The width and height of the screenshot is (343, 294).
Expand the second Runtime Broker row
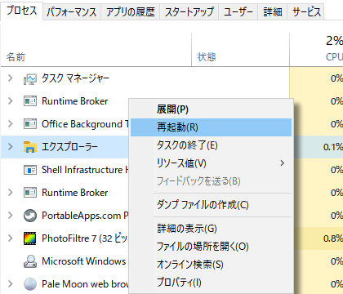coord(11,193)
